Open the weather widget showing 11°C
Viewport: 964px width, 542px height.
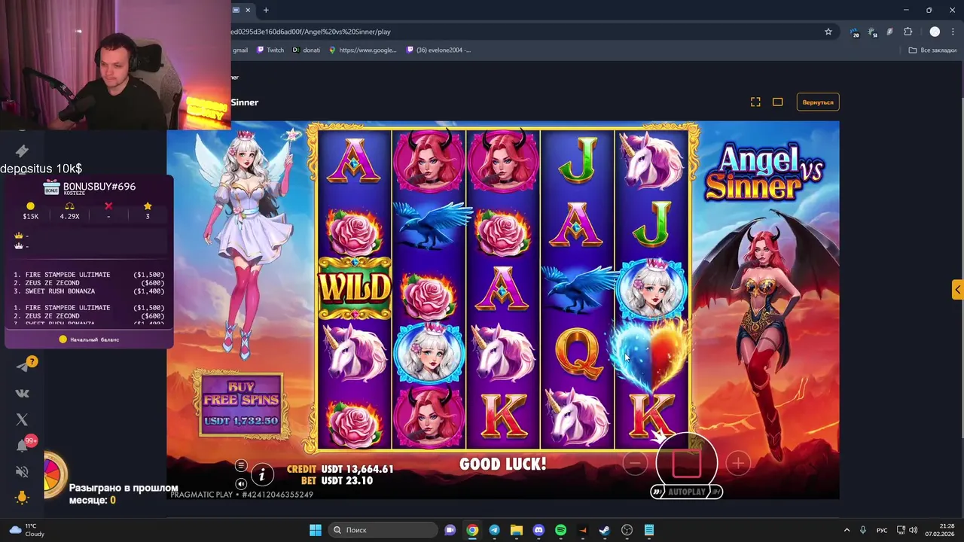26,530
